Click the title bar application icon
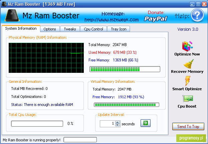 pyautogui.click(x=4, y=4)
